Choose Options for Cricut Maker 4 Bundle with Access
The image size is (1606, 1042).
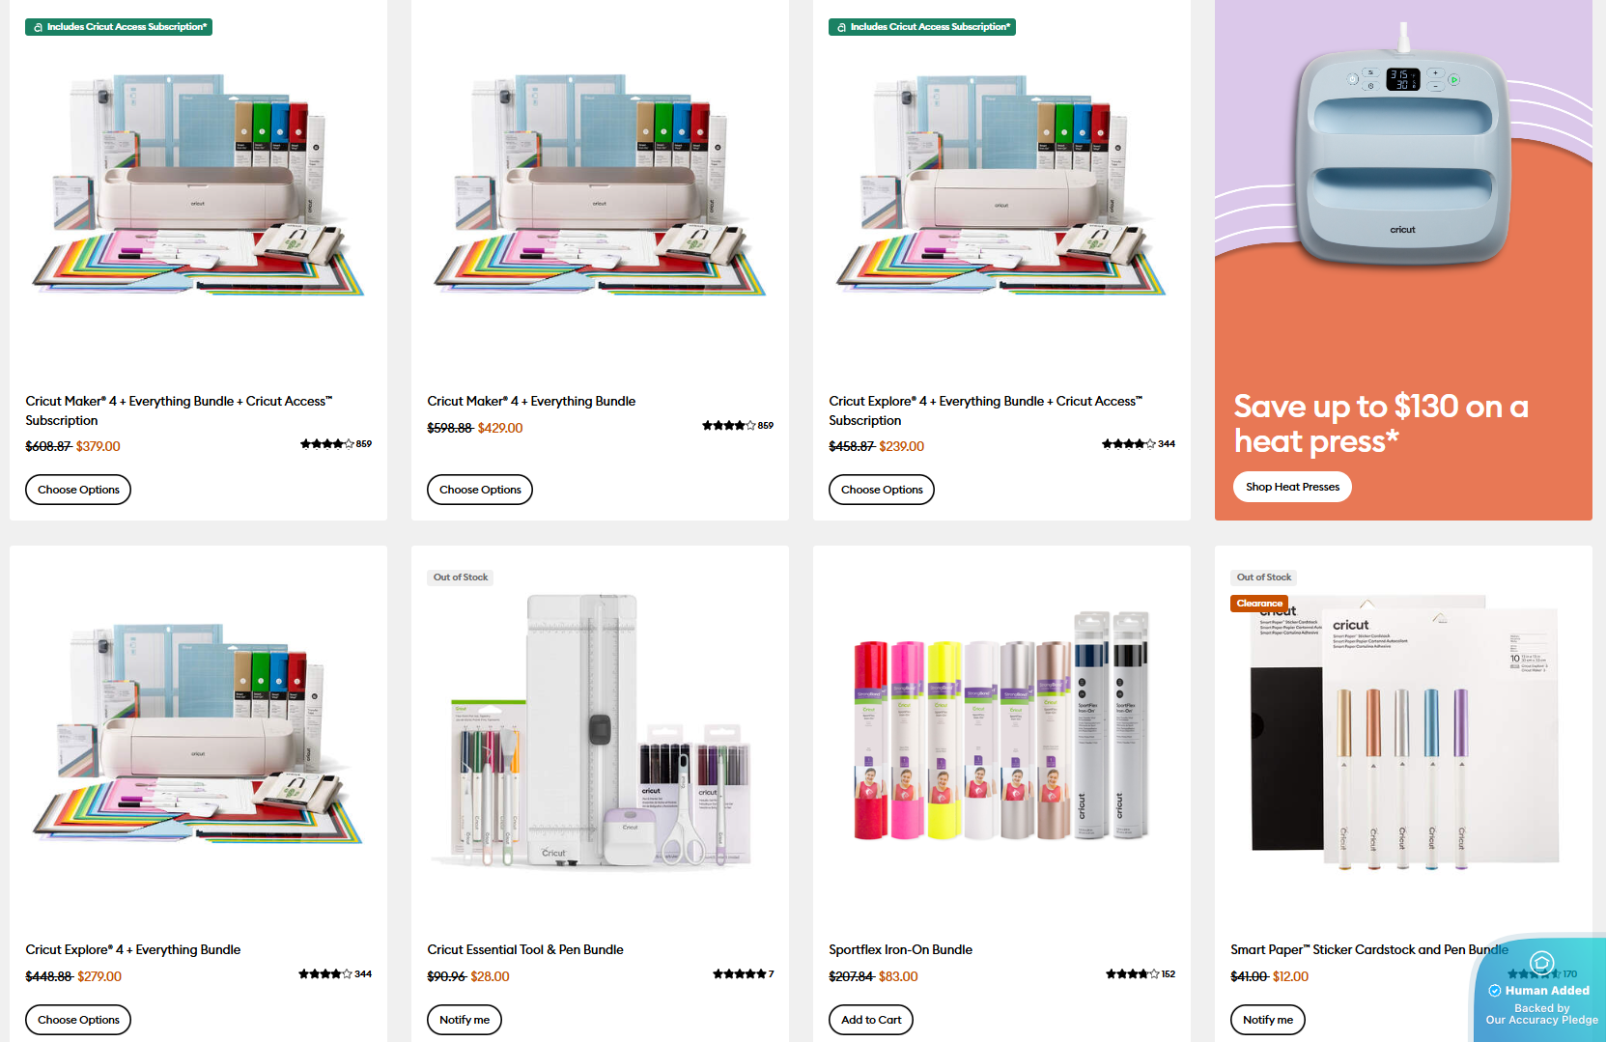pyautogui.click(x=78, y=490)
